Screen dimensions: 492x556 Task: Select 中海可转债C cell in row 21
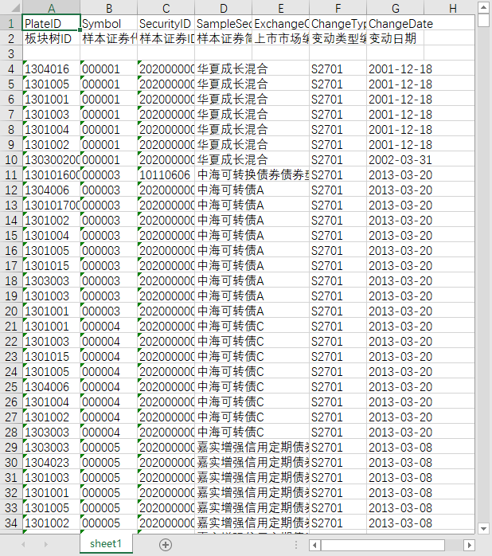coord(224,327)
